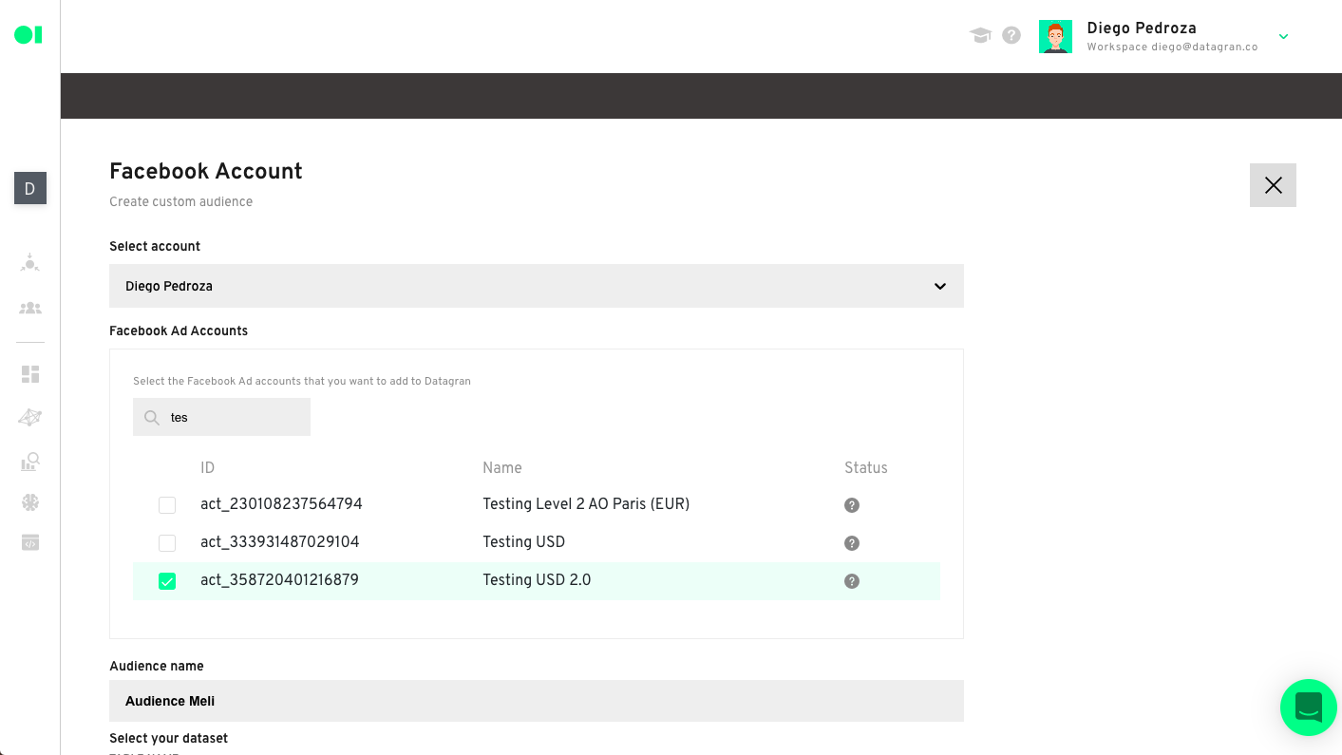Open the dashboard grid icon
Viewport: 1342px width, 755px height.
click(30, 374)
